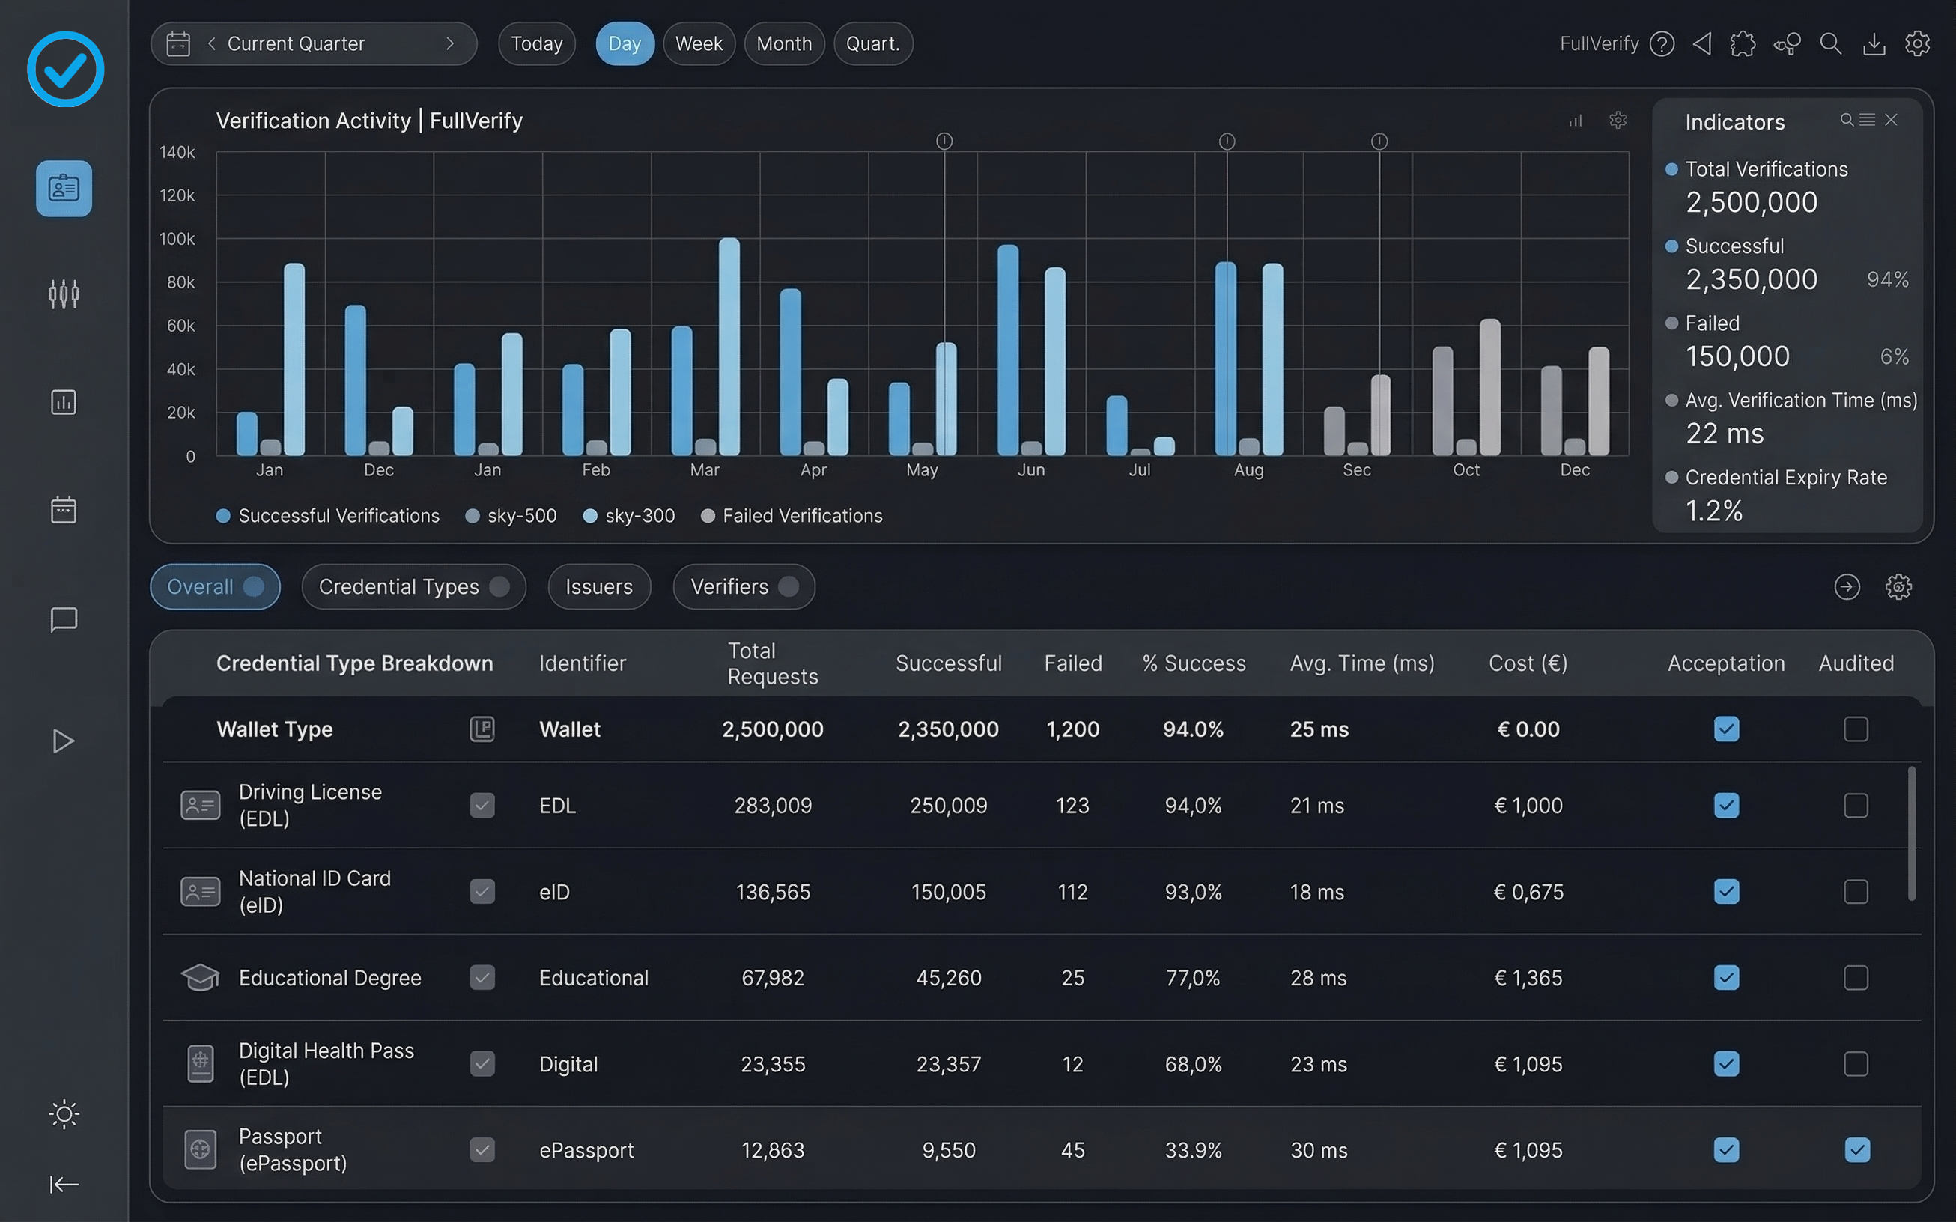Screen dimensions: 1956x1222
Task: Close the Indicators panel
Action: (1892, 120)
